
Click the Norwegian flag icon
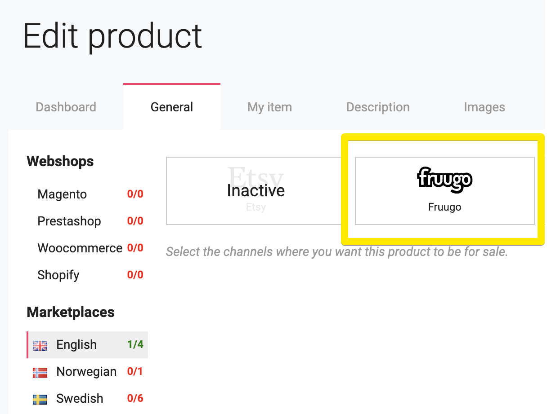click(x=40, y=372)
